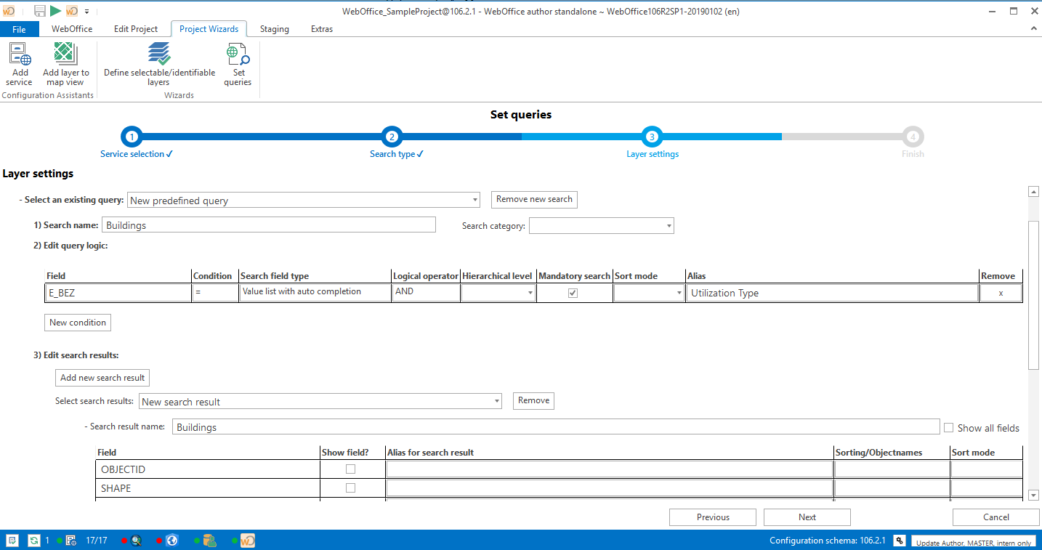1042x550 pixels.
Task: Open the Extras ribbon tab
Action: click(x=321, y=29)
